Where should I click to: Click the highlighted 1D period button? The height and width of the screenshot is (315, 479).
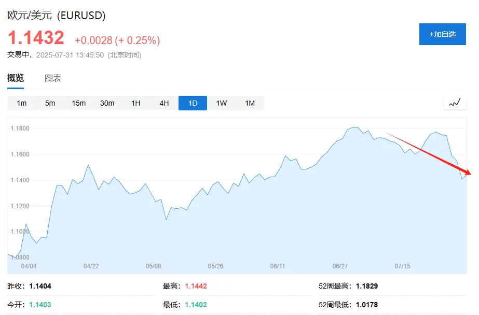(x=193, y=103)
